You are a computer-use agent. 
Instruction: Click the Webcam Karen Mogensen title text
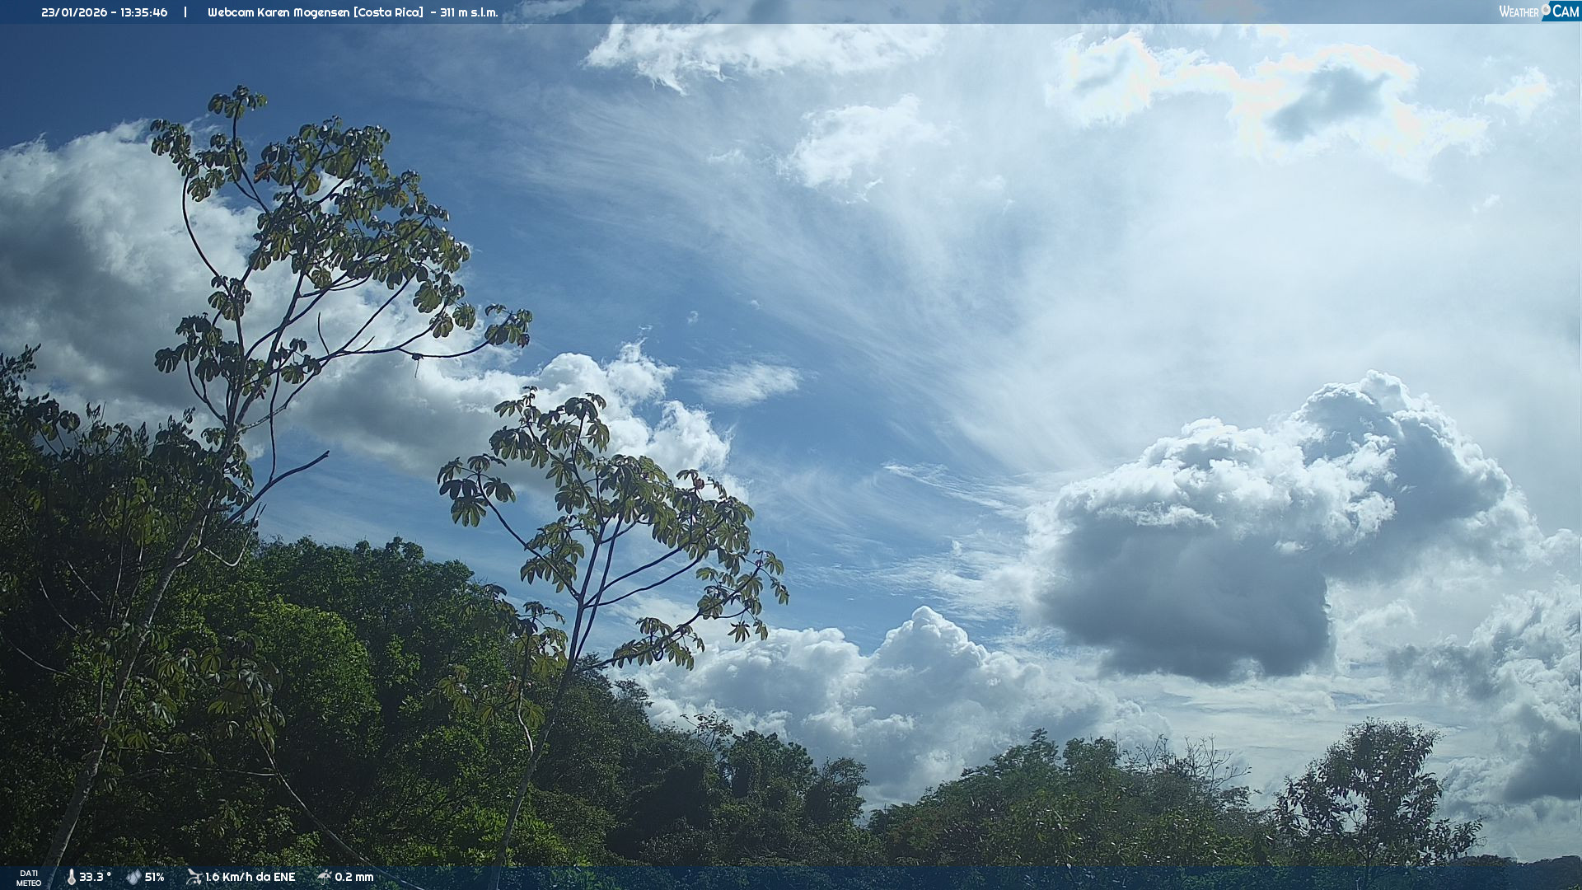pos(278,12)
